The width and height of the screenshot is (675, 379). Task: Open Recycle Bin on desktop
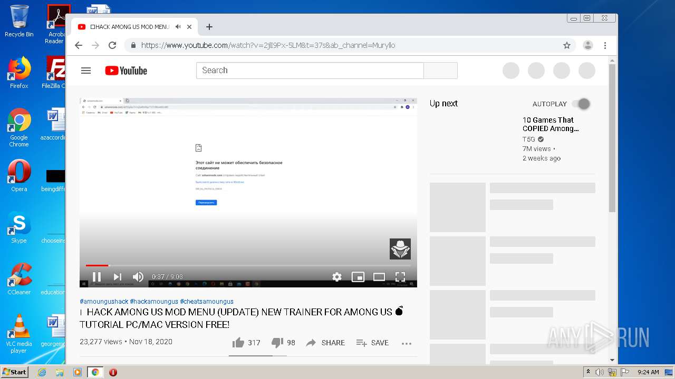point(19,21)
